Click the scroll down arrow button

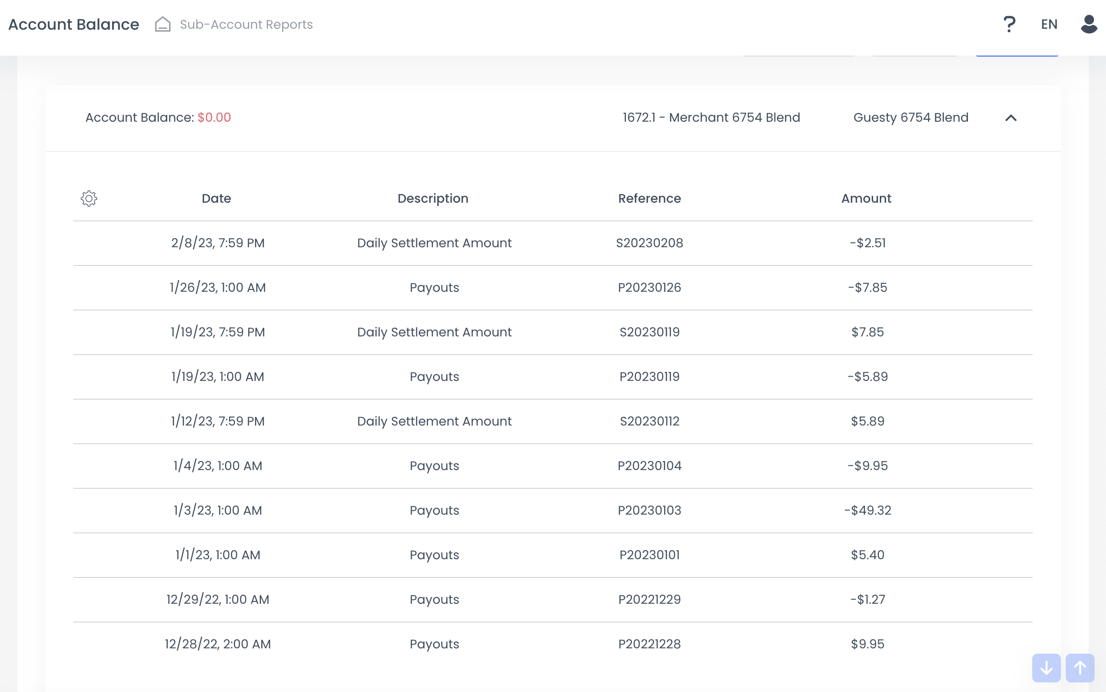pyautogui.click(x=1046, y=668)
